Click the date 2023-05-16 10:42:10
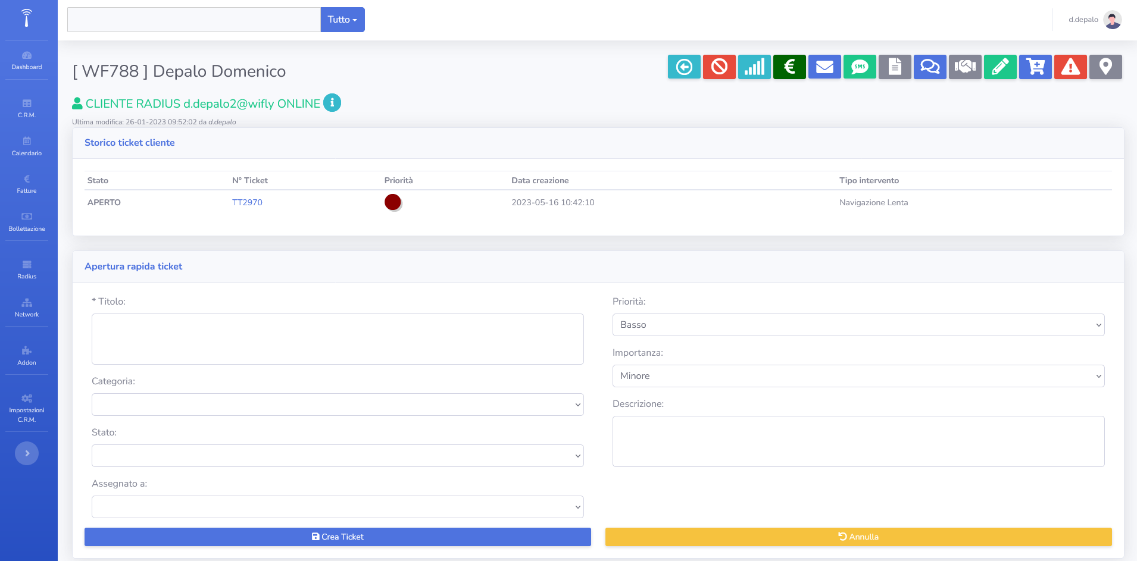The height and width of the screenshot is (561, 1137). [x=553, y=202]
